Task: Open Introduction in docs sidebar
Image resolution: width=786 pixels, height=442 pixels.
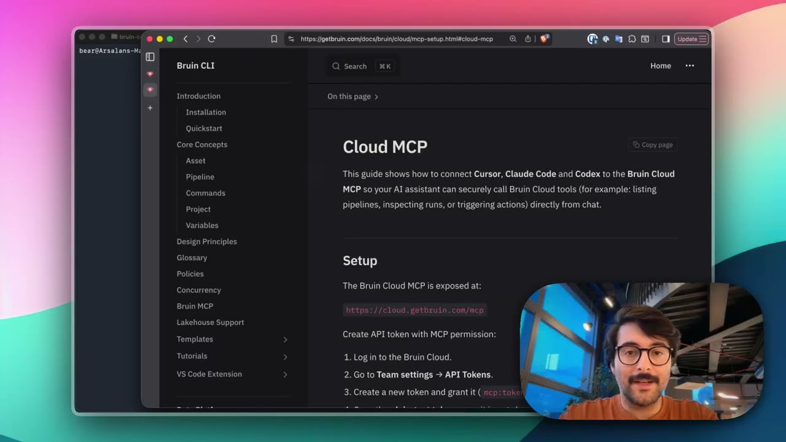Action: 198,96
